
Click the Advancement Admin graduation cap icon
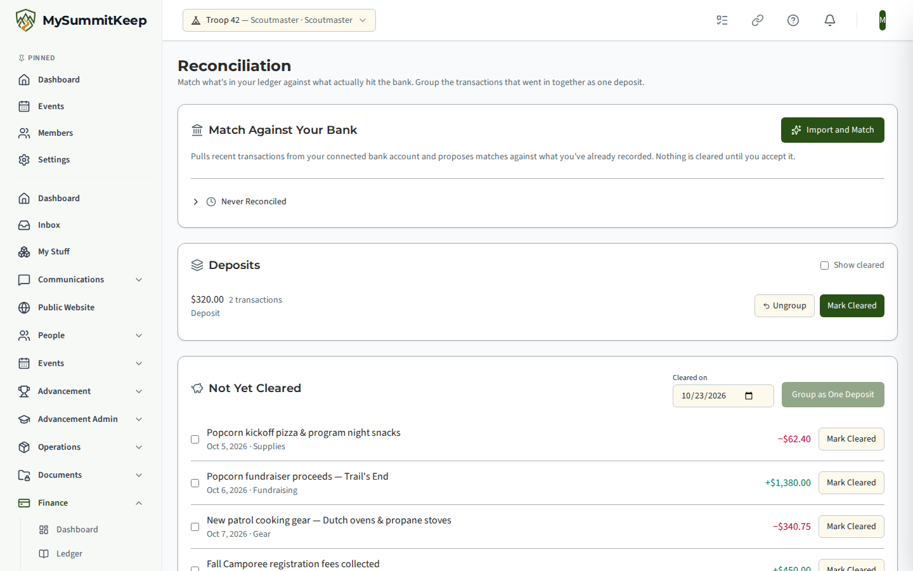click(24, 419)
